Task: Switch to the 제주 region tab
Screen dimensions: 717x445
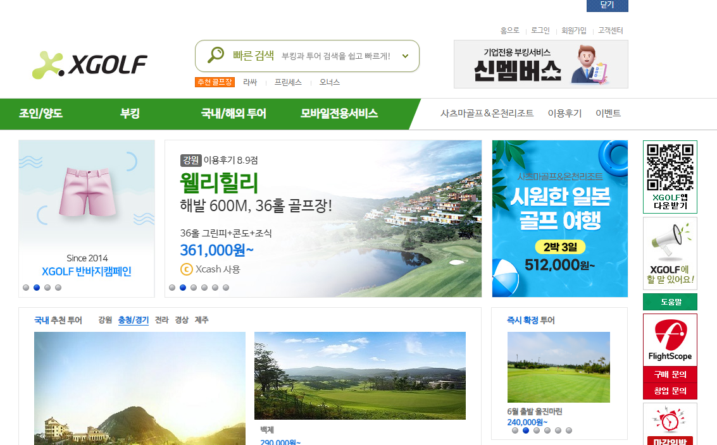Action: [202, 320]
